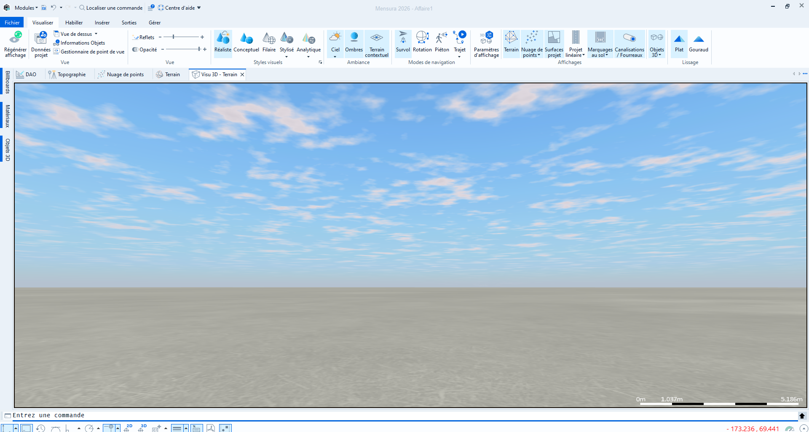Switch to the Sorties ribbon tab
Viewport: 809px width, 432px height.
point(129,22)
